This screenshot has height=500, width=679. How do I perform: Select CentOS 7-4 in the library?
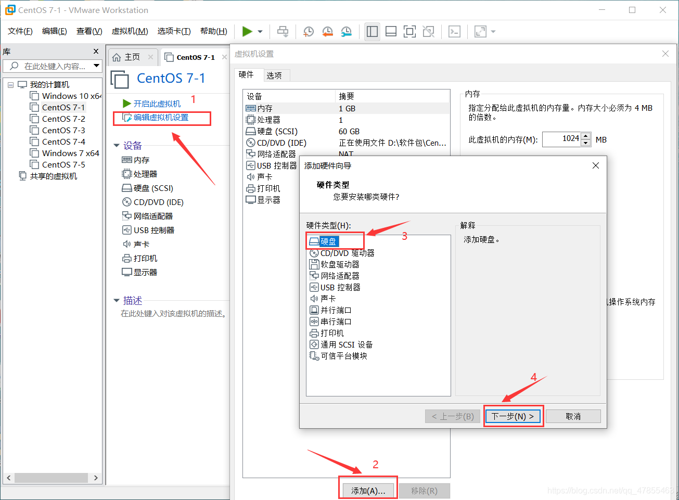click(58, 142)
